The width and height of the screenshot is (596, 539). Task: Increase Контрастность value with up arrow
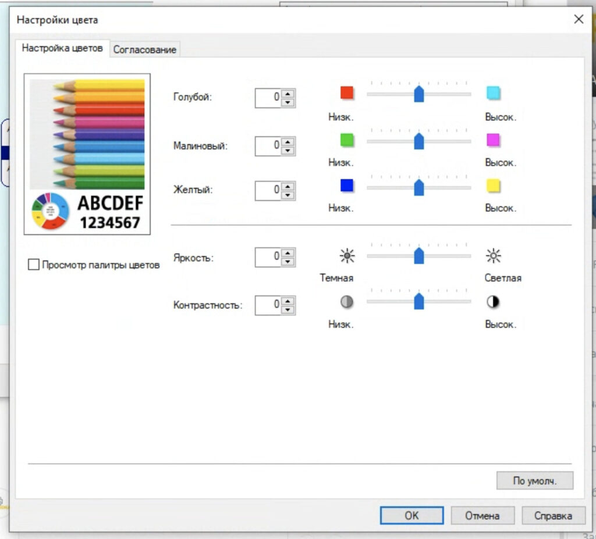(288, 301)
